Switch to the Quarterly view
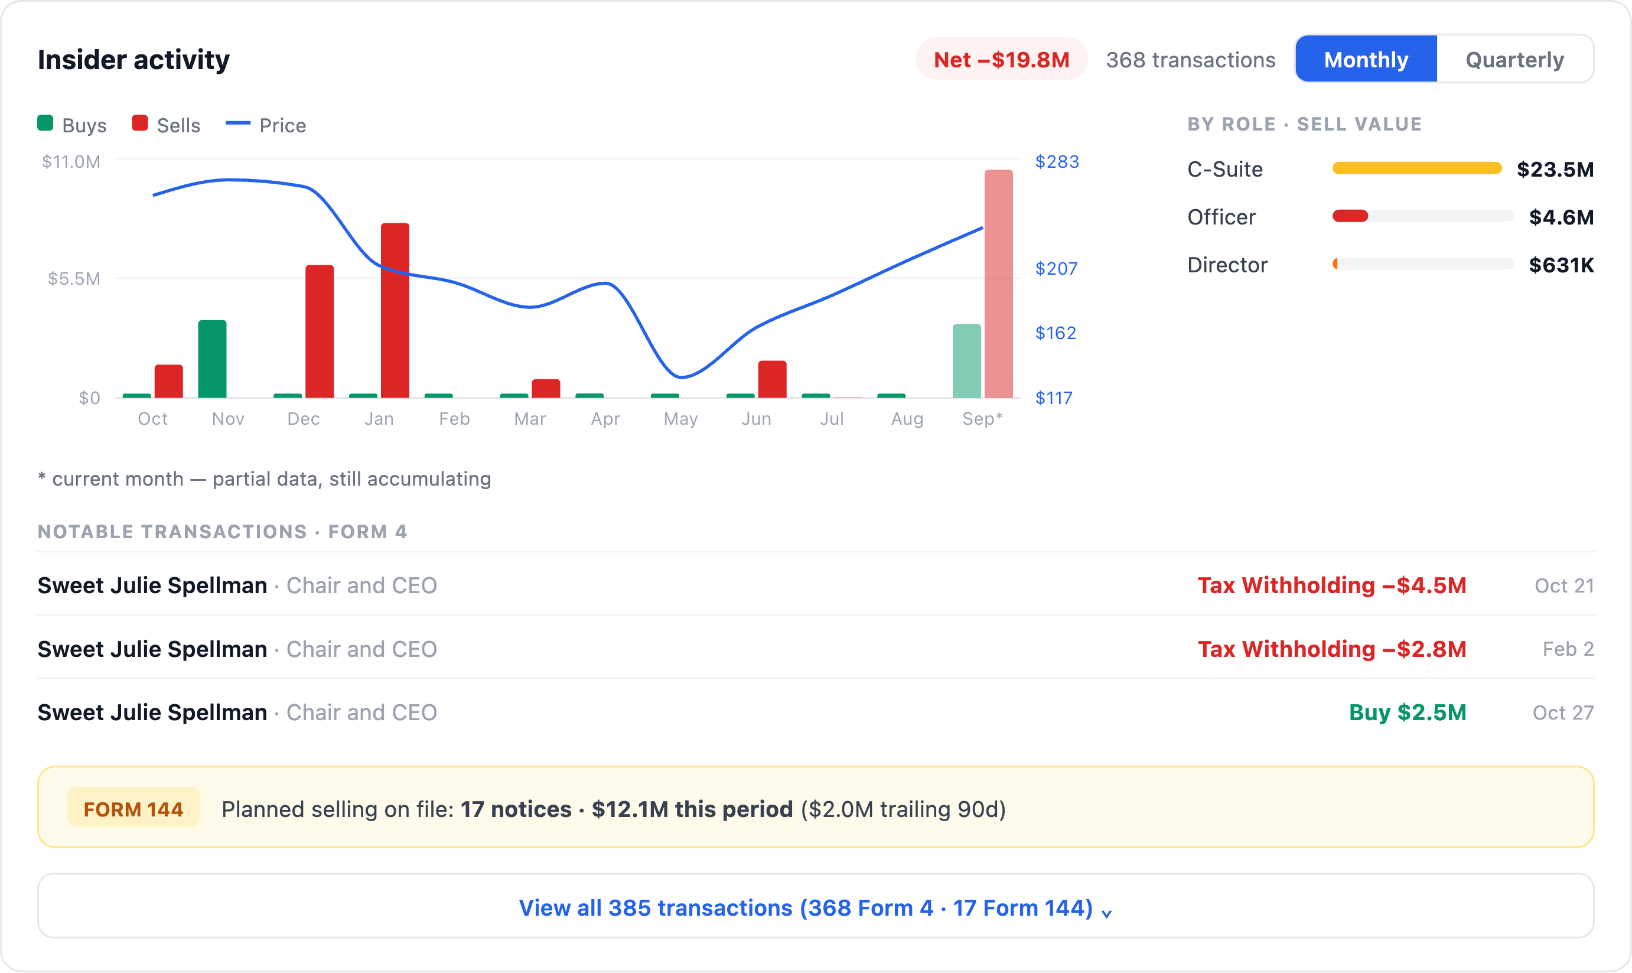This screenshot has height=973, width=1632. pyautogui.click(x=1514, y=59)
